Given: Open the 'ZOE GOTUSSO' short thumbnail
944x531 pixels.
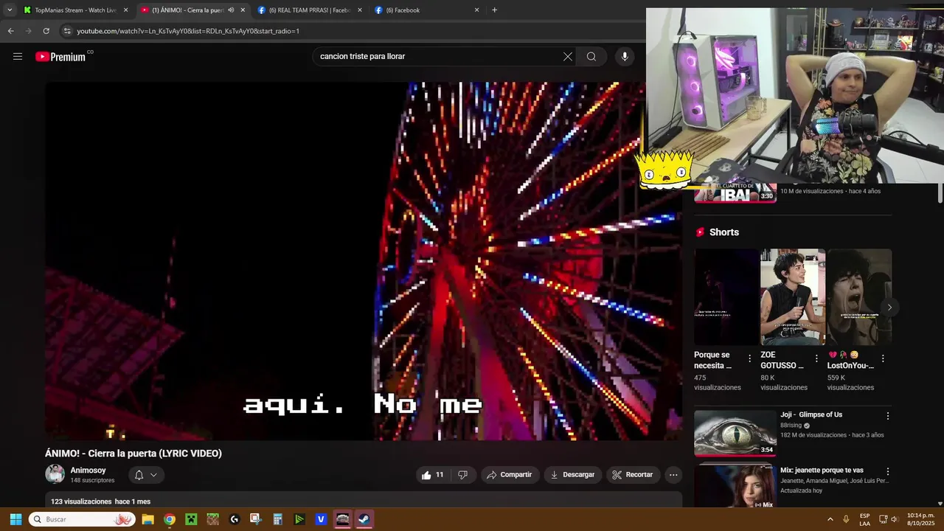Looking at the screenshot, I should (793, 296).
